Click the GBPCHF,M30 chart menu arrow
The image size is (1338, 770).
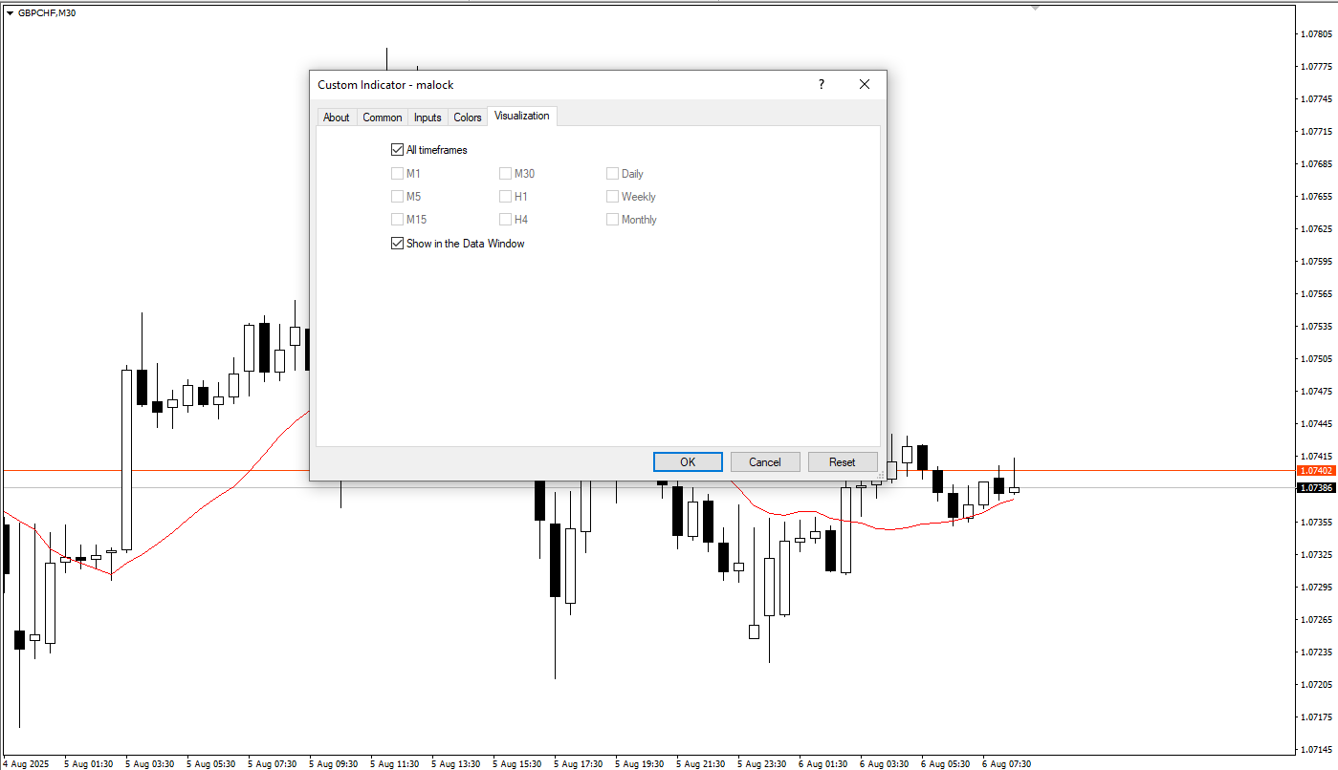point(10,13)
